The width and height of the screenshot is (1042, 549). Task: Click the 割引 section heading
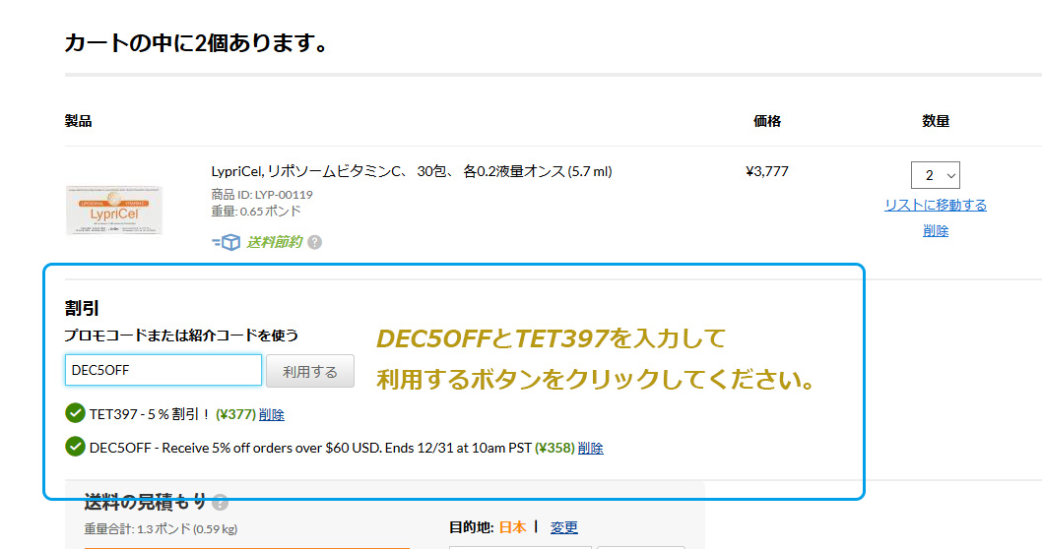click(x=82, y=308)
